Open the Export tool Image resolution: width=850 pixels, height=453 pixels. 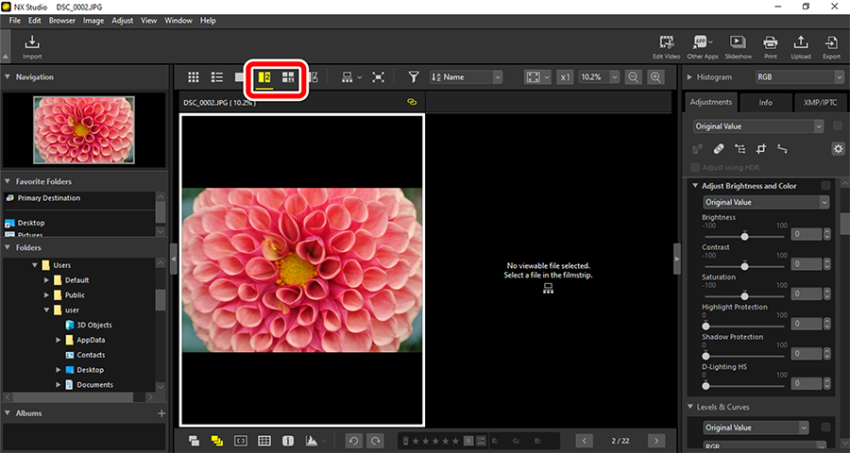[x=831, y=46]
